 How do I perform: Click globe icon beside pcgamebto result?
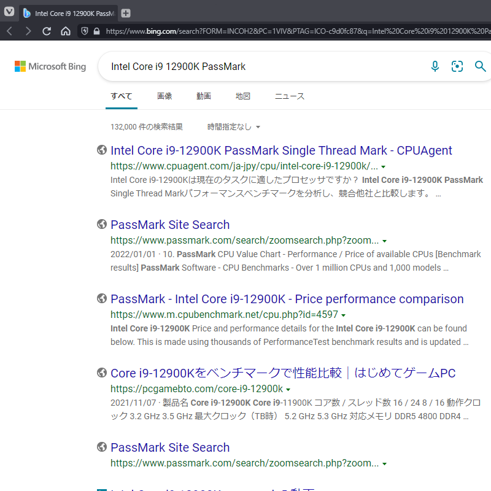pos(102,373)
